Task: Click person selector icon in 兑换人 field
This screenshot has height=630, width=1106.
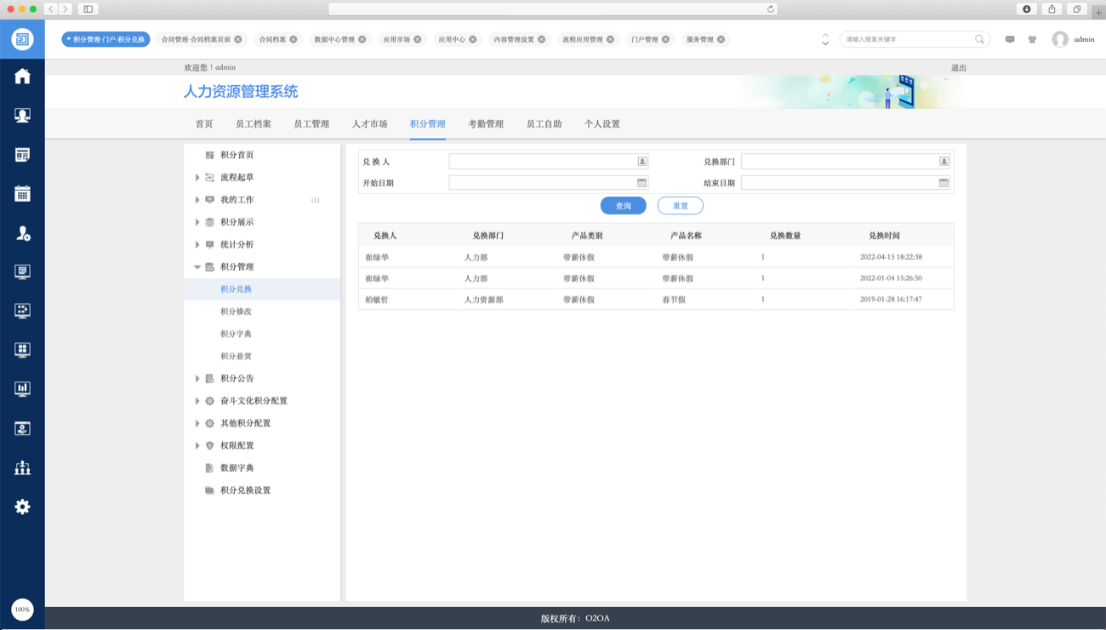Action: tap(641, 162)
